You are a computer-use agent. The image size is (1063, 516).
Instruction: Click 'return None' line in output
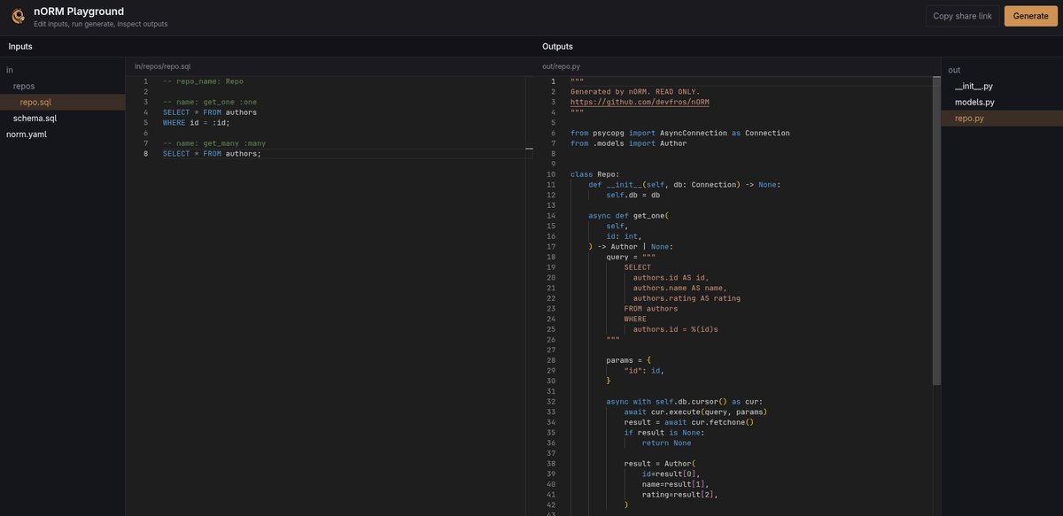pos(666,443)
